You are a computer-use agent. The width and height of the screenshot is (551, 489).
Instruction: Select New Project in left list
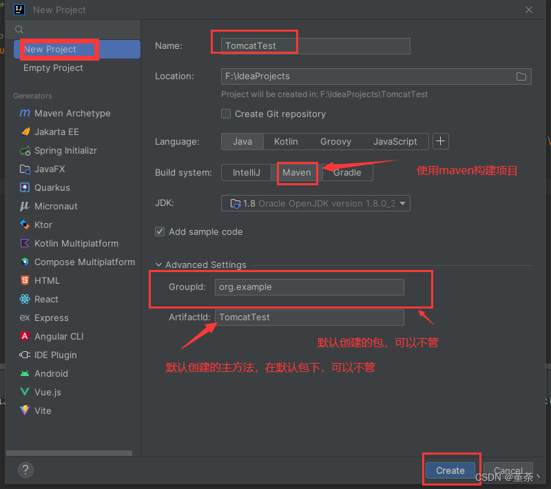77,49
